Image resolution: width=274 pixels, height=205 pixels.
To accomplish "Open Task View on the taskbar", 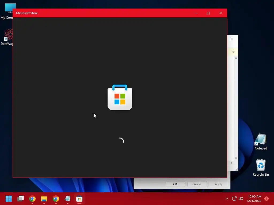I will [20, 199].
